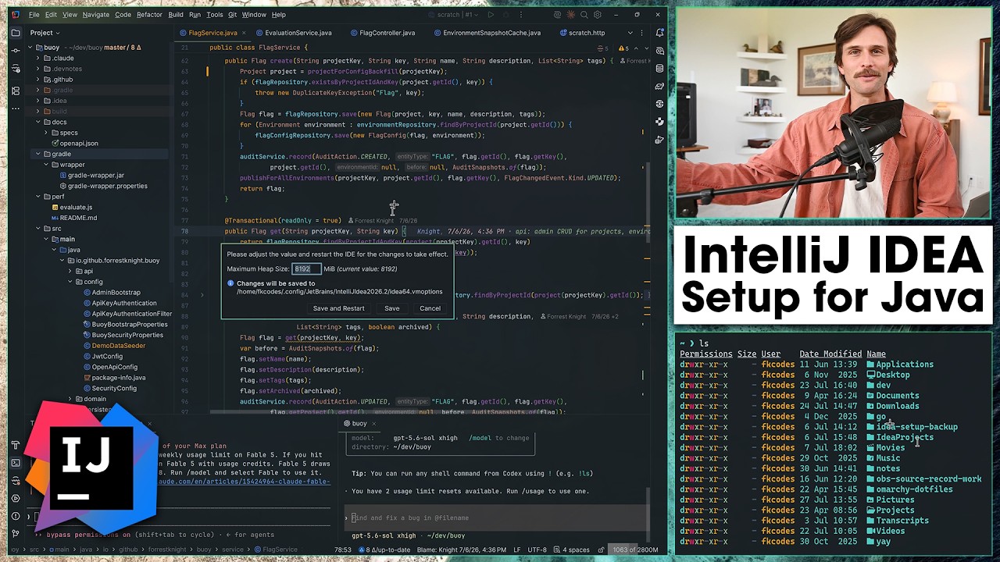Open the Commit tool window icon
Screen dimensions: 1000x562
pos(16,51)
